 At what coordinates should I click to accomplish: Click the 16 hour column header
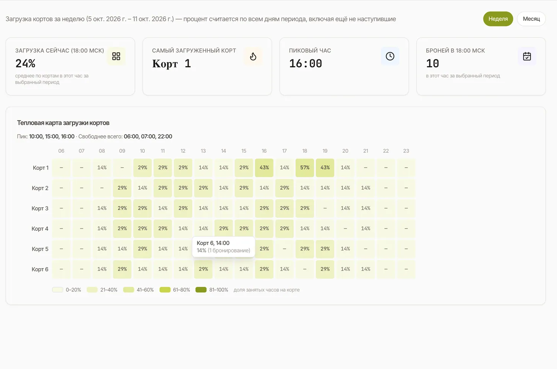coord(264,151)
